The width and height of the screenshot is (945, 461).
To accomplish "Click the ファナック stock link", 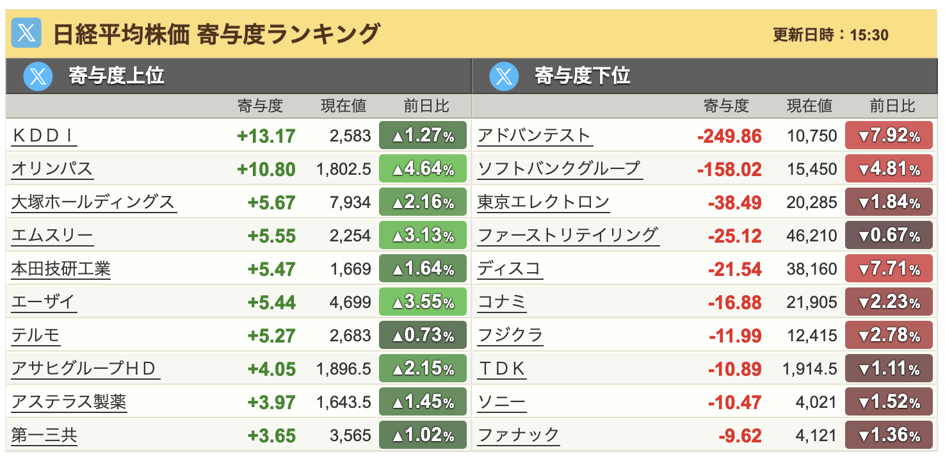I will tap(518, 436).
